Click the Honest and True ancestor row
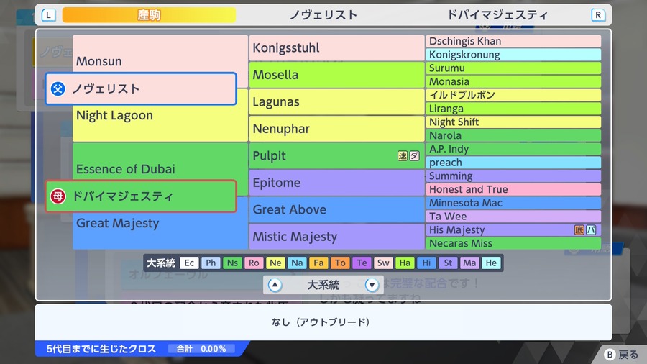647x364 pixels. 513,189
